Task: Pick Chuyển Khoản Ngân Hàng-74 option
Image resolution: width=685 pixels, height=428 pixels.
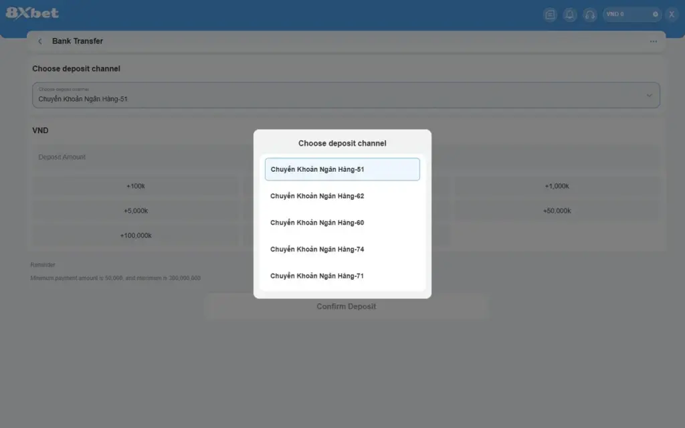Action: (x=342, y=249)
